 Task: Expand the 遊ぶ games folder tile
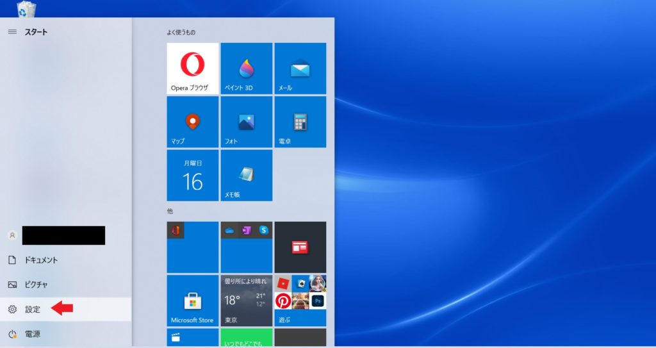(300, 301)
